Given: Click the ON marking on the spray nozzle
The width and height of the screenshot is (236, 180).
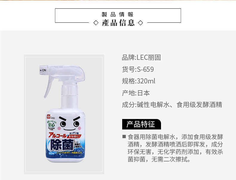Looking at the screenshot, I should (x=43, y=70).
